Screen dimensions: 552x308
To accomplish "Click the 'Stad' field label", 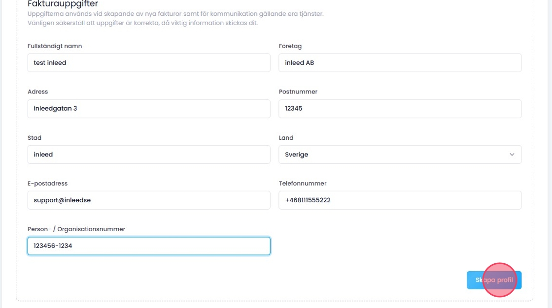I will tap(34, 138).
